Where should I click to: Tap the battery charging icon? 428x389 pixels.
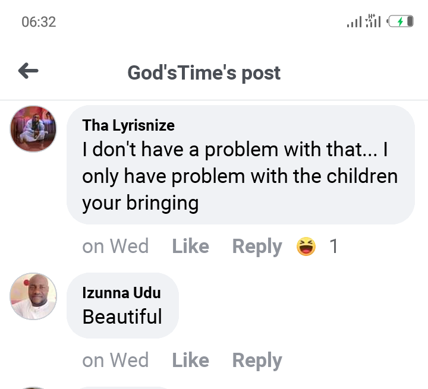(x=400, y=22)
